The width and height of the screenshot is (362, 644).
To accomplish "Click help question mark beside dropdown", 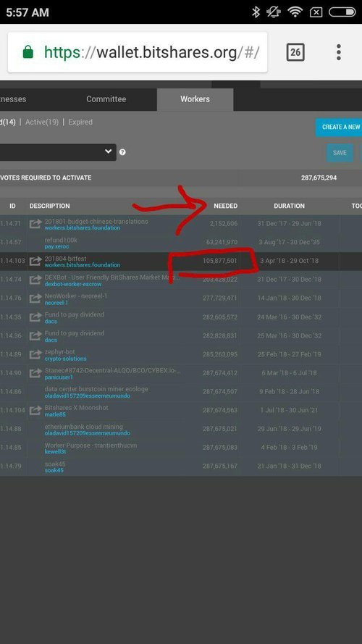I will click(x=122, y=152).
